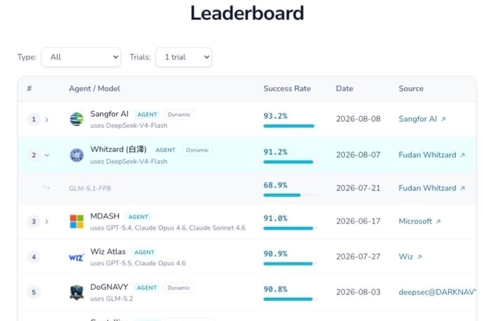
Task: Sort by the Success Rate column header
Action: click(x=287, y=88)
